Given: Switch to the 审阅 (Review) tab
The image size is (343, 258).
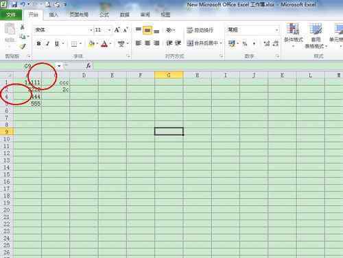Looking at the screenshot, I should 145,14.
